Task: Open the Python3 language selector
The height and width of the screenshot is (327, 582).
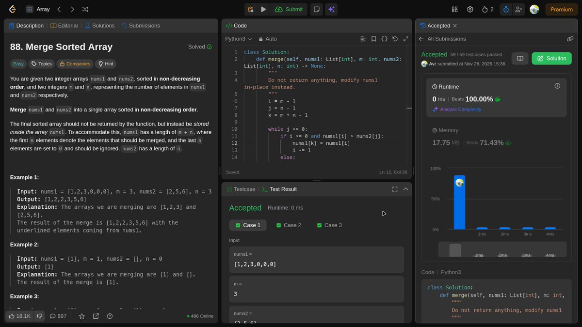Action: pos(239,39)
